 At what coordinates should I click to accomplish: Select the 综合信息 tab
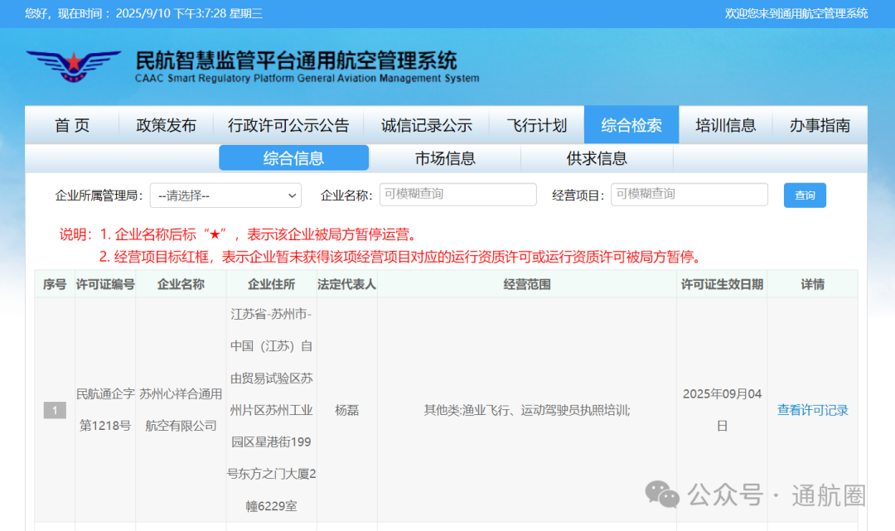click(293, 157)
